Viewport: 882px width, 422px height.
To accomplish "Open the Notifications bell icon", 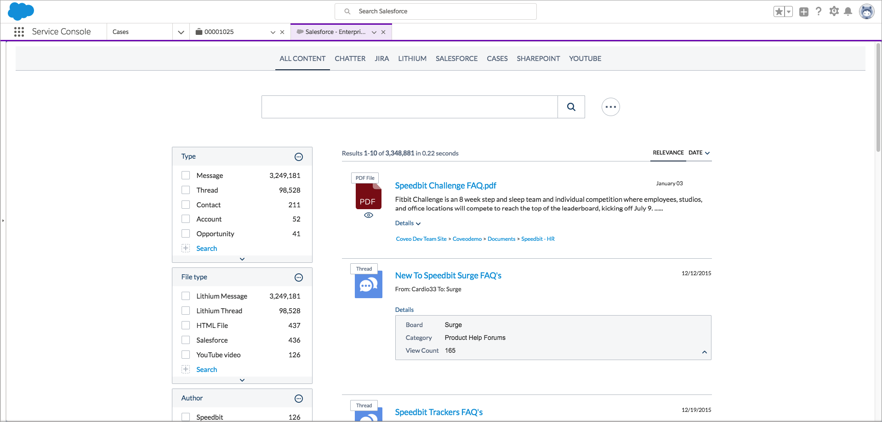I will pyautogui.click(x=848, y=11).
